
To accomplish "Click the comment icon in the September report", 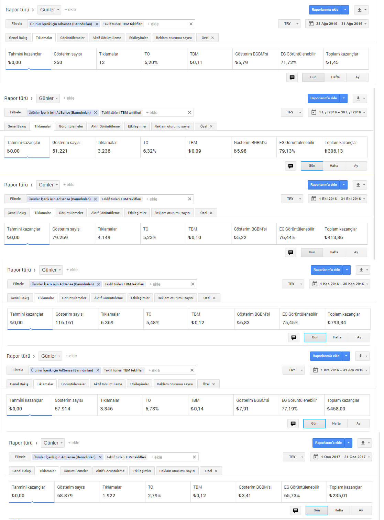I will (290, 166).
